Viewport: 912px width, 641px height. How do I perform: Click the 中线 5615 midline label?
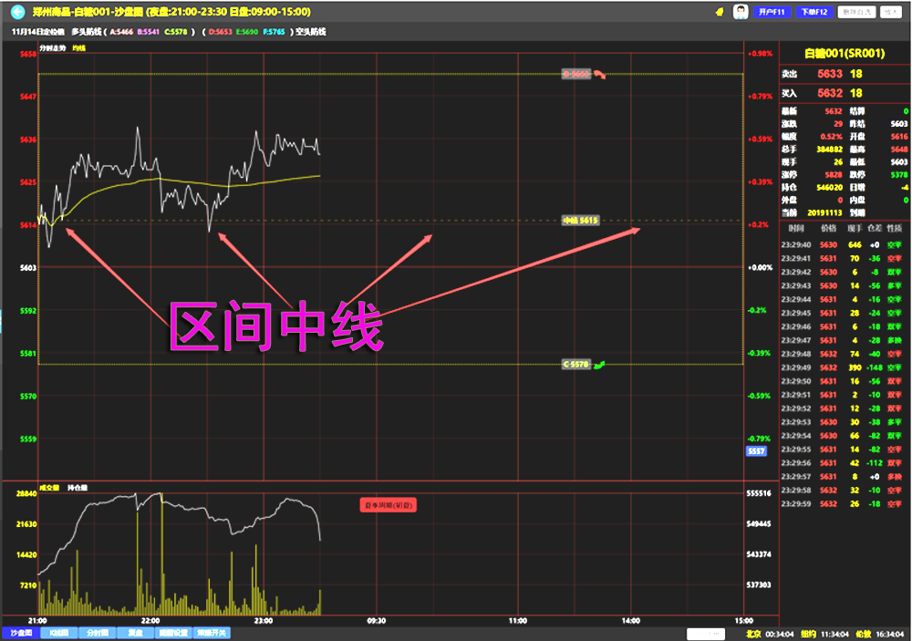pyautogui.click(x=580, y=221)
